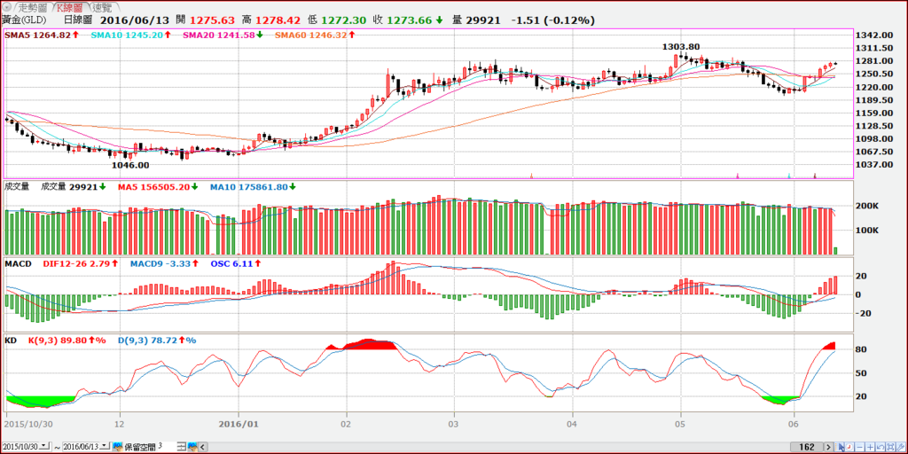Open the wrench settings icon
Image resolution: width=908 pixels, height=454 pixels.
[x=901, y=447]
